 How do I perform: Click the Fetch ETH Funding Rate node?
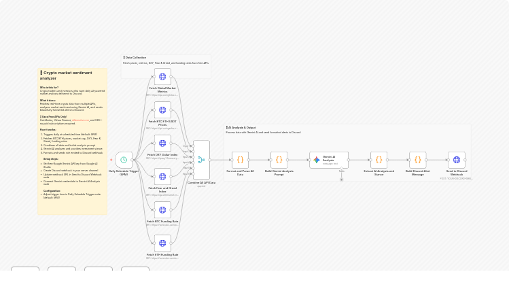tap(162, 243)
